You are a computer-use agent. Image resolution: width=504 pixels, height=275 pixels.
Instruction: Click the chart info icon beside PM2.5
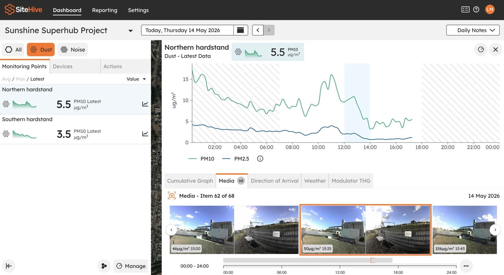[x=260, y=158]
